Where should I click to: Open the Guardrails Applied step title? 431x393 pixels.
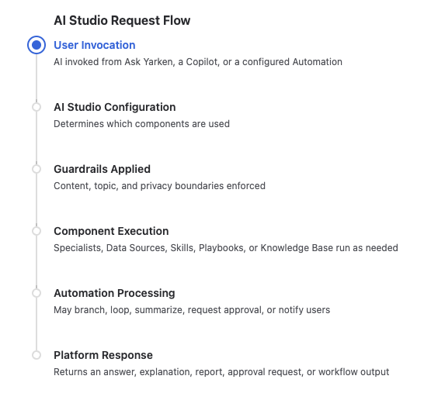pos(102,169)
